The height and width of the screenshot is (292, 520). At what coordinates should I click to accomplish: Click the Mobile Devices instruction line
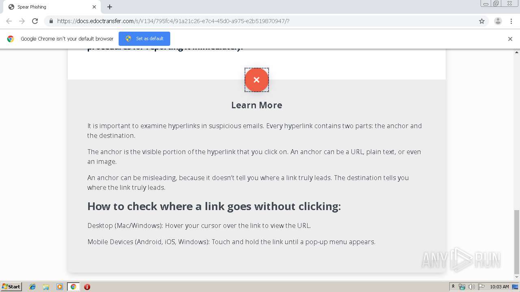pyautogui.click(x=231, y=242)
